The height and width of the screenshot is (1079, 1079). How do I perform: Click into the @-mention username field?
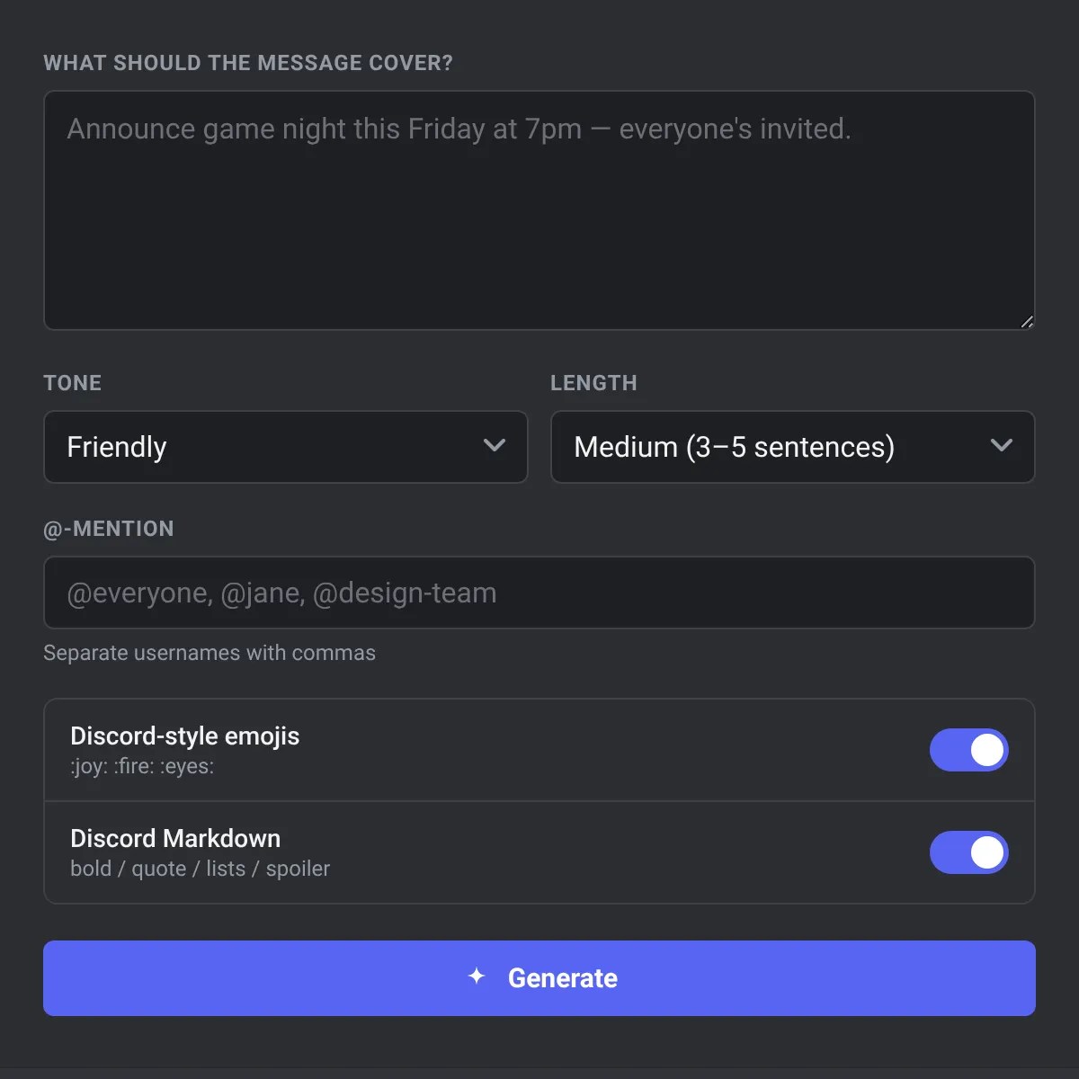click(x=539, y=593)
